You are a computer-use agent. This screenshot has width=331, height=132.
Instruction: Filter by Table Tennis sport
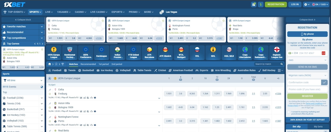(x=142, y=70)
